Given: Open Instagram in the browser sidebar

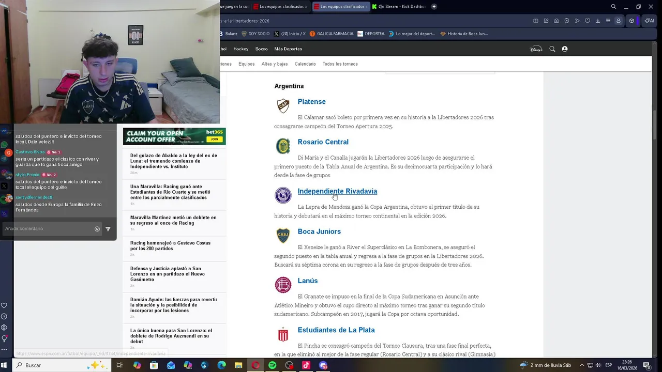Looking at the screenshot, I should [x=5, y=173].
